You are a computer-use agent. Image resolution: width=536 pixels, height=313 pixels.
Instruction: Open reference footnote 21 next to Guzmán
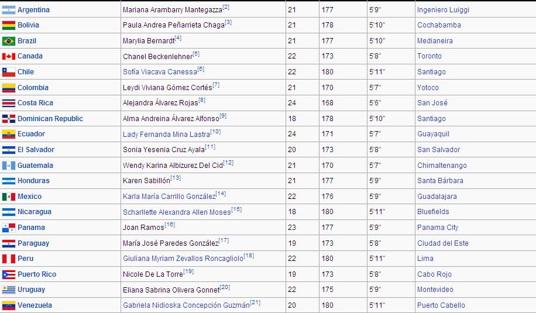coord(255,302)
